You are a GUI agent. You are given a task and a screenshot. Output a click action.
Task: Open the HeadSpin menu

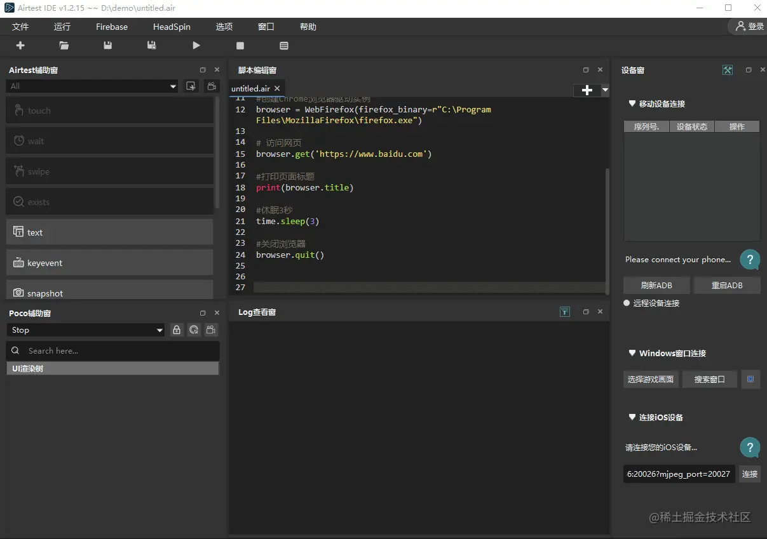click(x=172, y=27)
